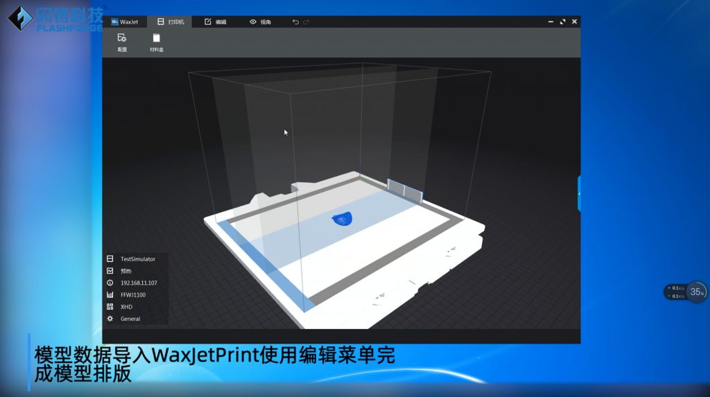This screenshot has height=397, width=710.
Task: Switch to the 打印机 printer tab
Action: click(x=171, y=21)
